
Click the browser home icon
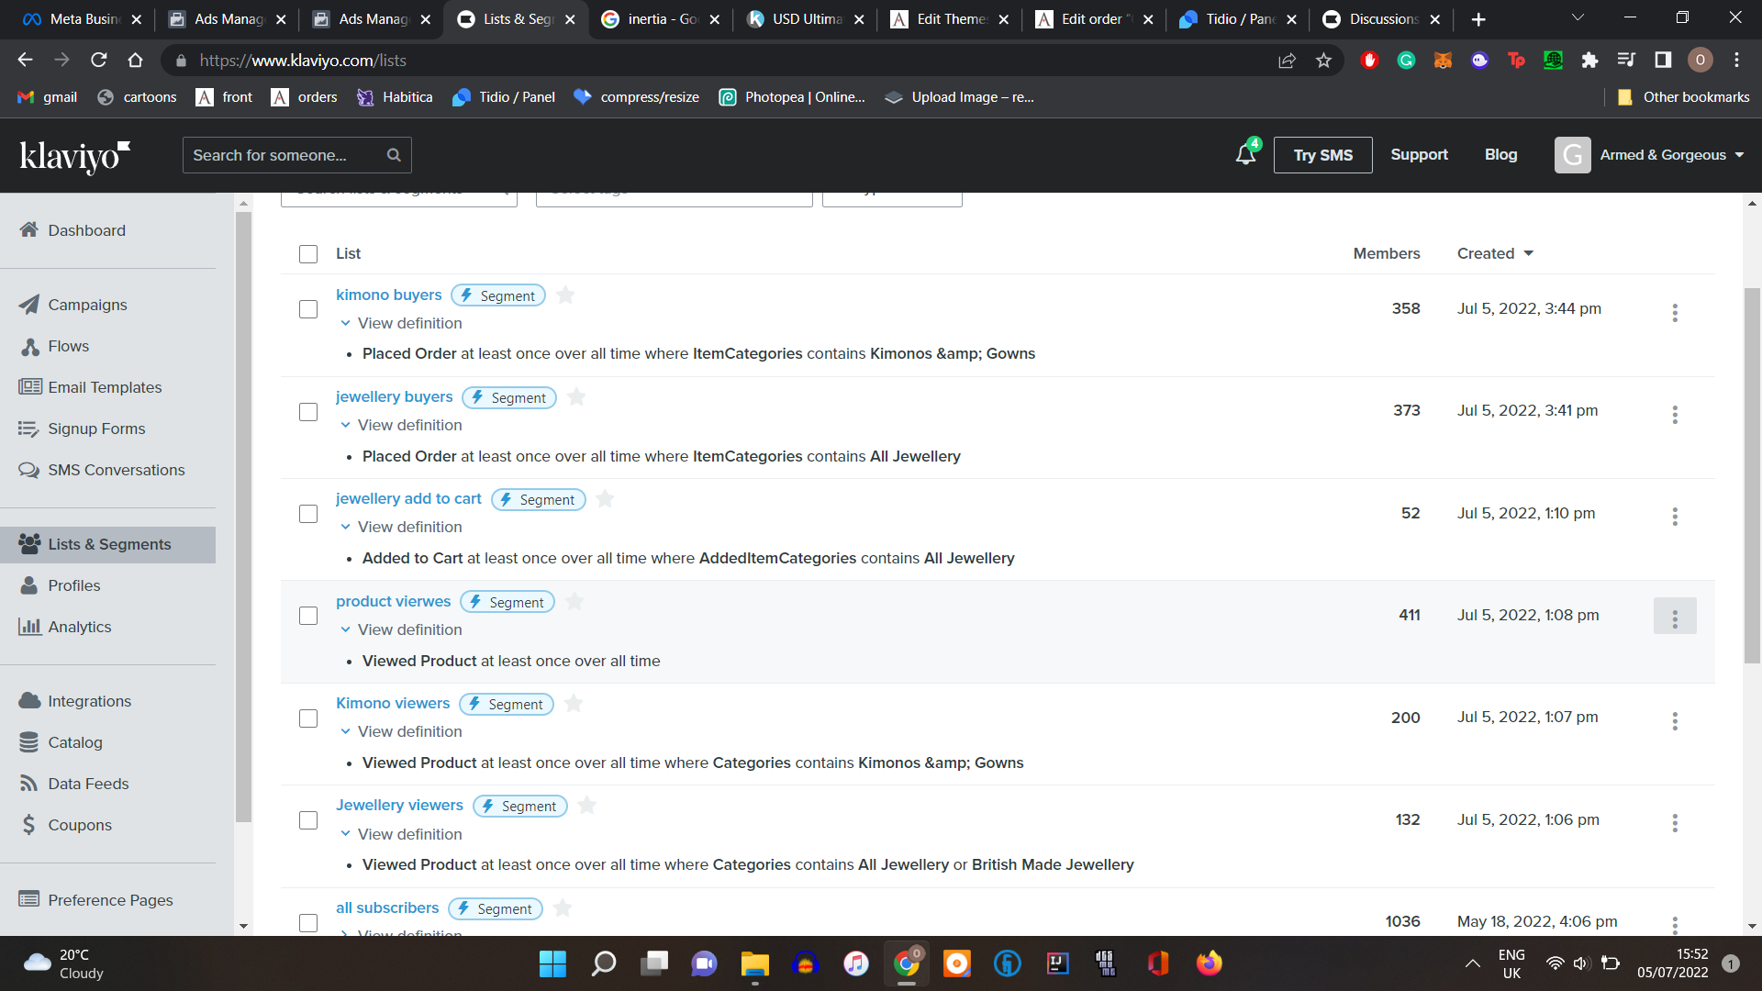136,61
